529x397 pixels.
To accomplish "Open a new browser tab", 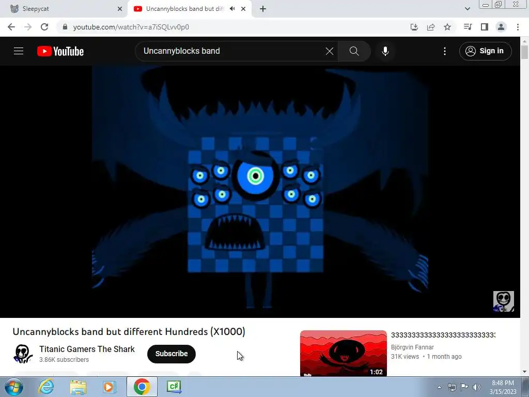I will pos(263,9).
